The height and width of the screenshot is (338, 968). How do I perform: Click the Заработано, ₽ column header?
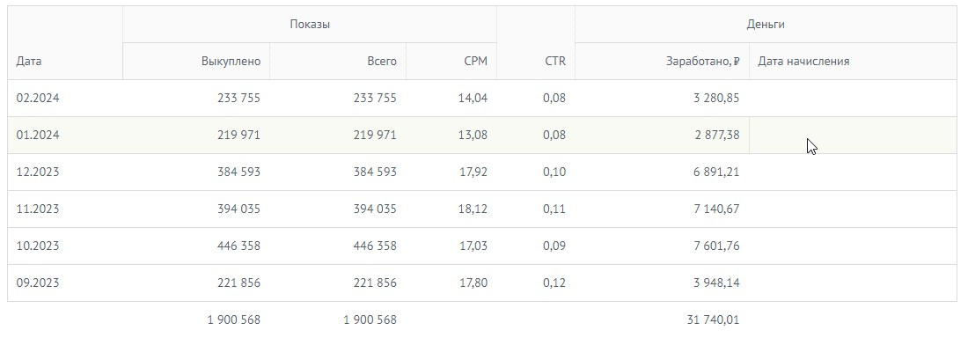click(x=702, y=61)
